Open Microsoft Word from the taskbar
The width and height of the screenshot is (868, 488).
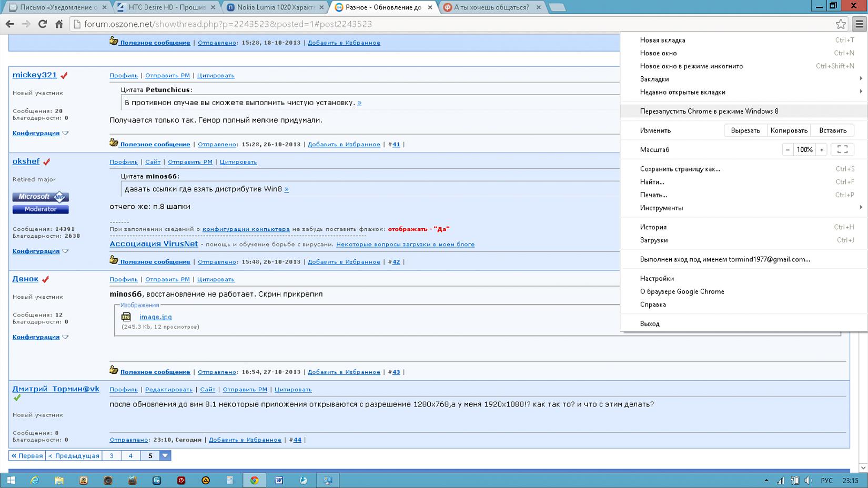[279, 480]
